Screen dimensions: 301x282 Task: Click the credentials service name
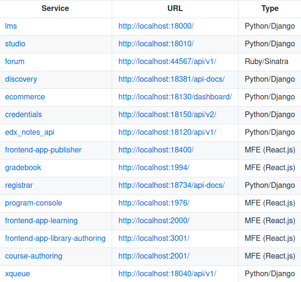click(x=23, y=115)
